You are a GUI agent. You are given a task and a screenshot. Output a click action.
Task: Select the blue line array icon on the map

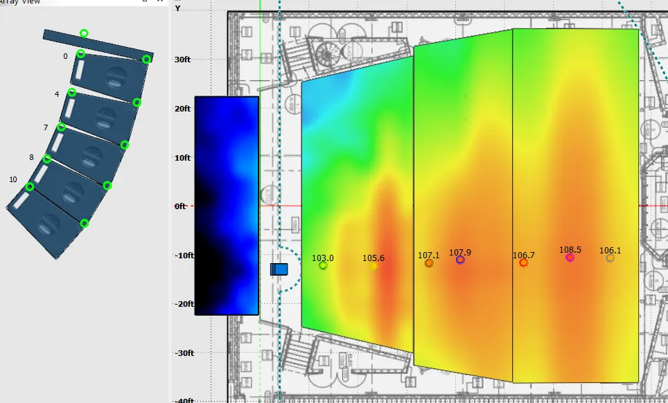tap(279, 269)
